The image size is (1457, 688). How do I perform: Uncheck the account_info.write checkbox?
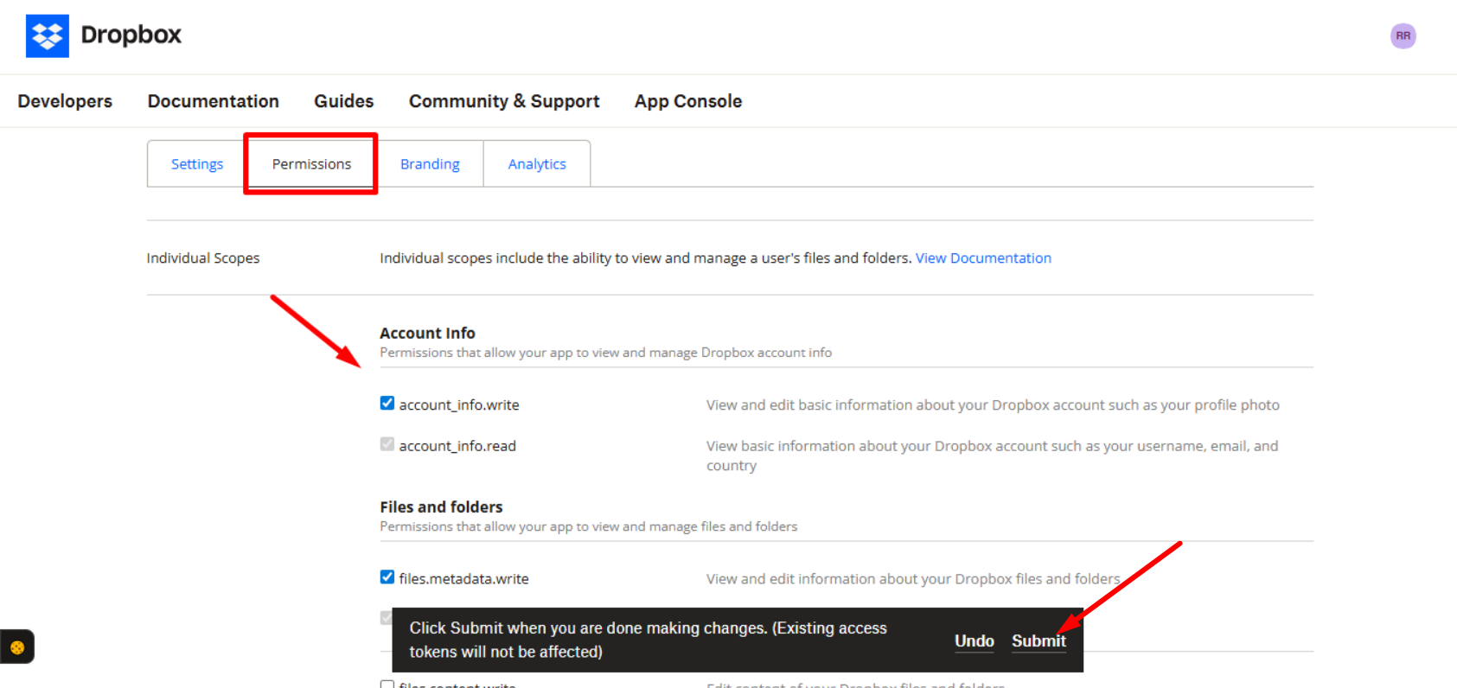click(x=387, y=403)
